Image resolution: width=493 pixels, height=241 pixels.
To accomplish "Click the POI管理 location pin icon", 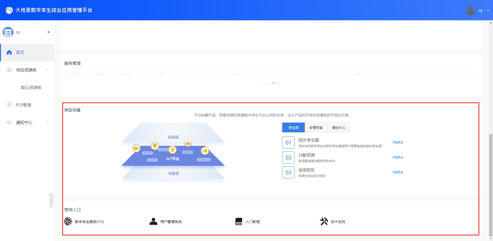I will click(x=9, y=105).
